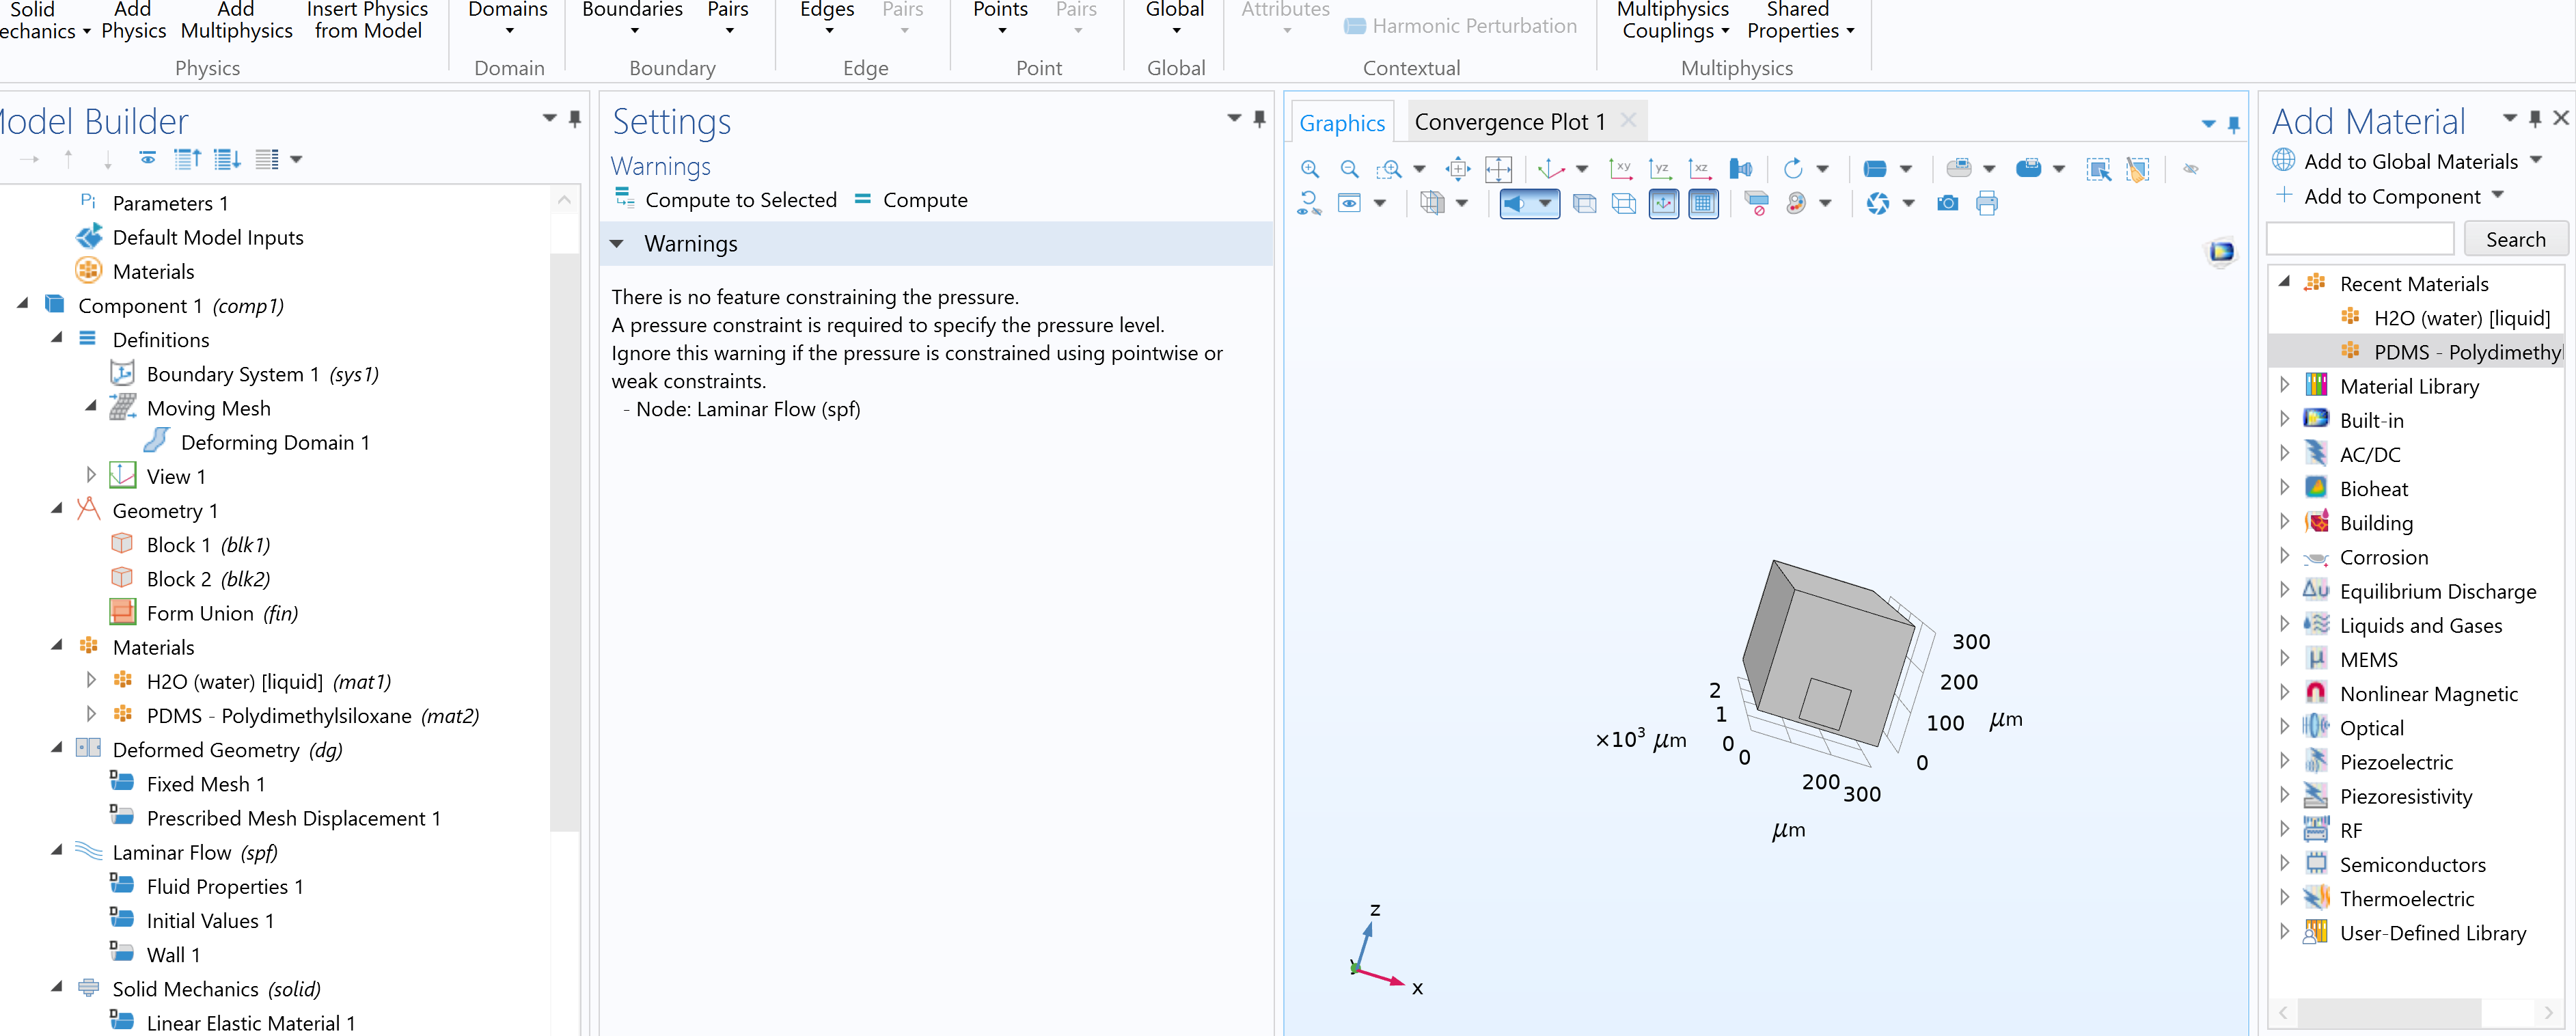Open the Add to Component dropdown

click(2497, 196)
